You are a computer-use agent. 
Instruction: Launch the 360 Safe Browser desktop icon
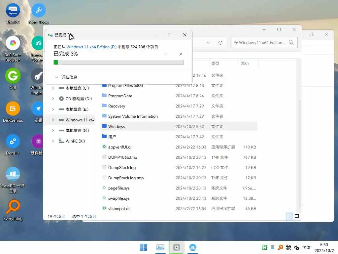click(13, 49)
